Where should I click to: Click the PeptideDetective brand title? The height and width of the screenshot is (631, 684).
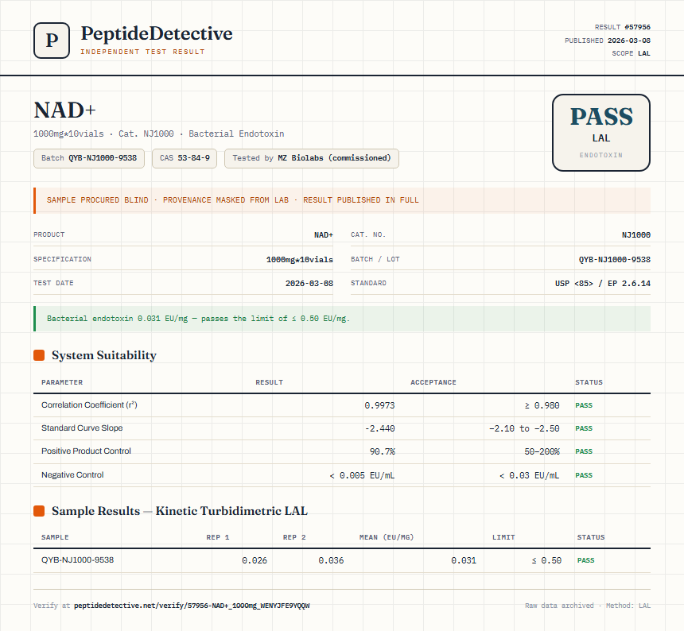(x=157, y=33)
